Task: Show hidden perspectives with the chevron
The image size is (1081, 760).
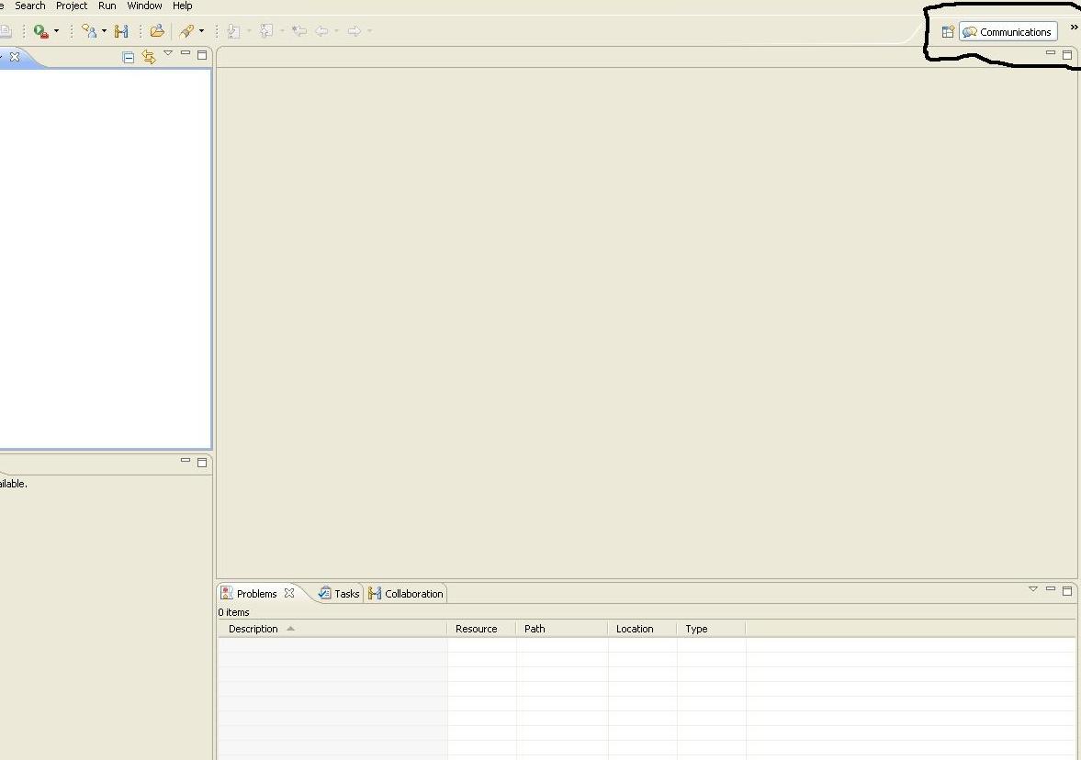Action: 1074,28
